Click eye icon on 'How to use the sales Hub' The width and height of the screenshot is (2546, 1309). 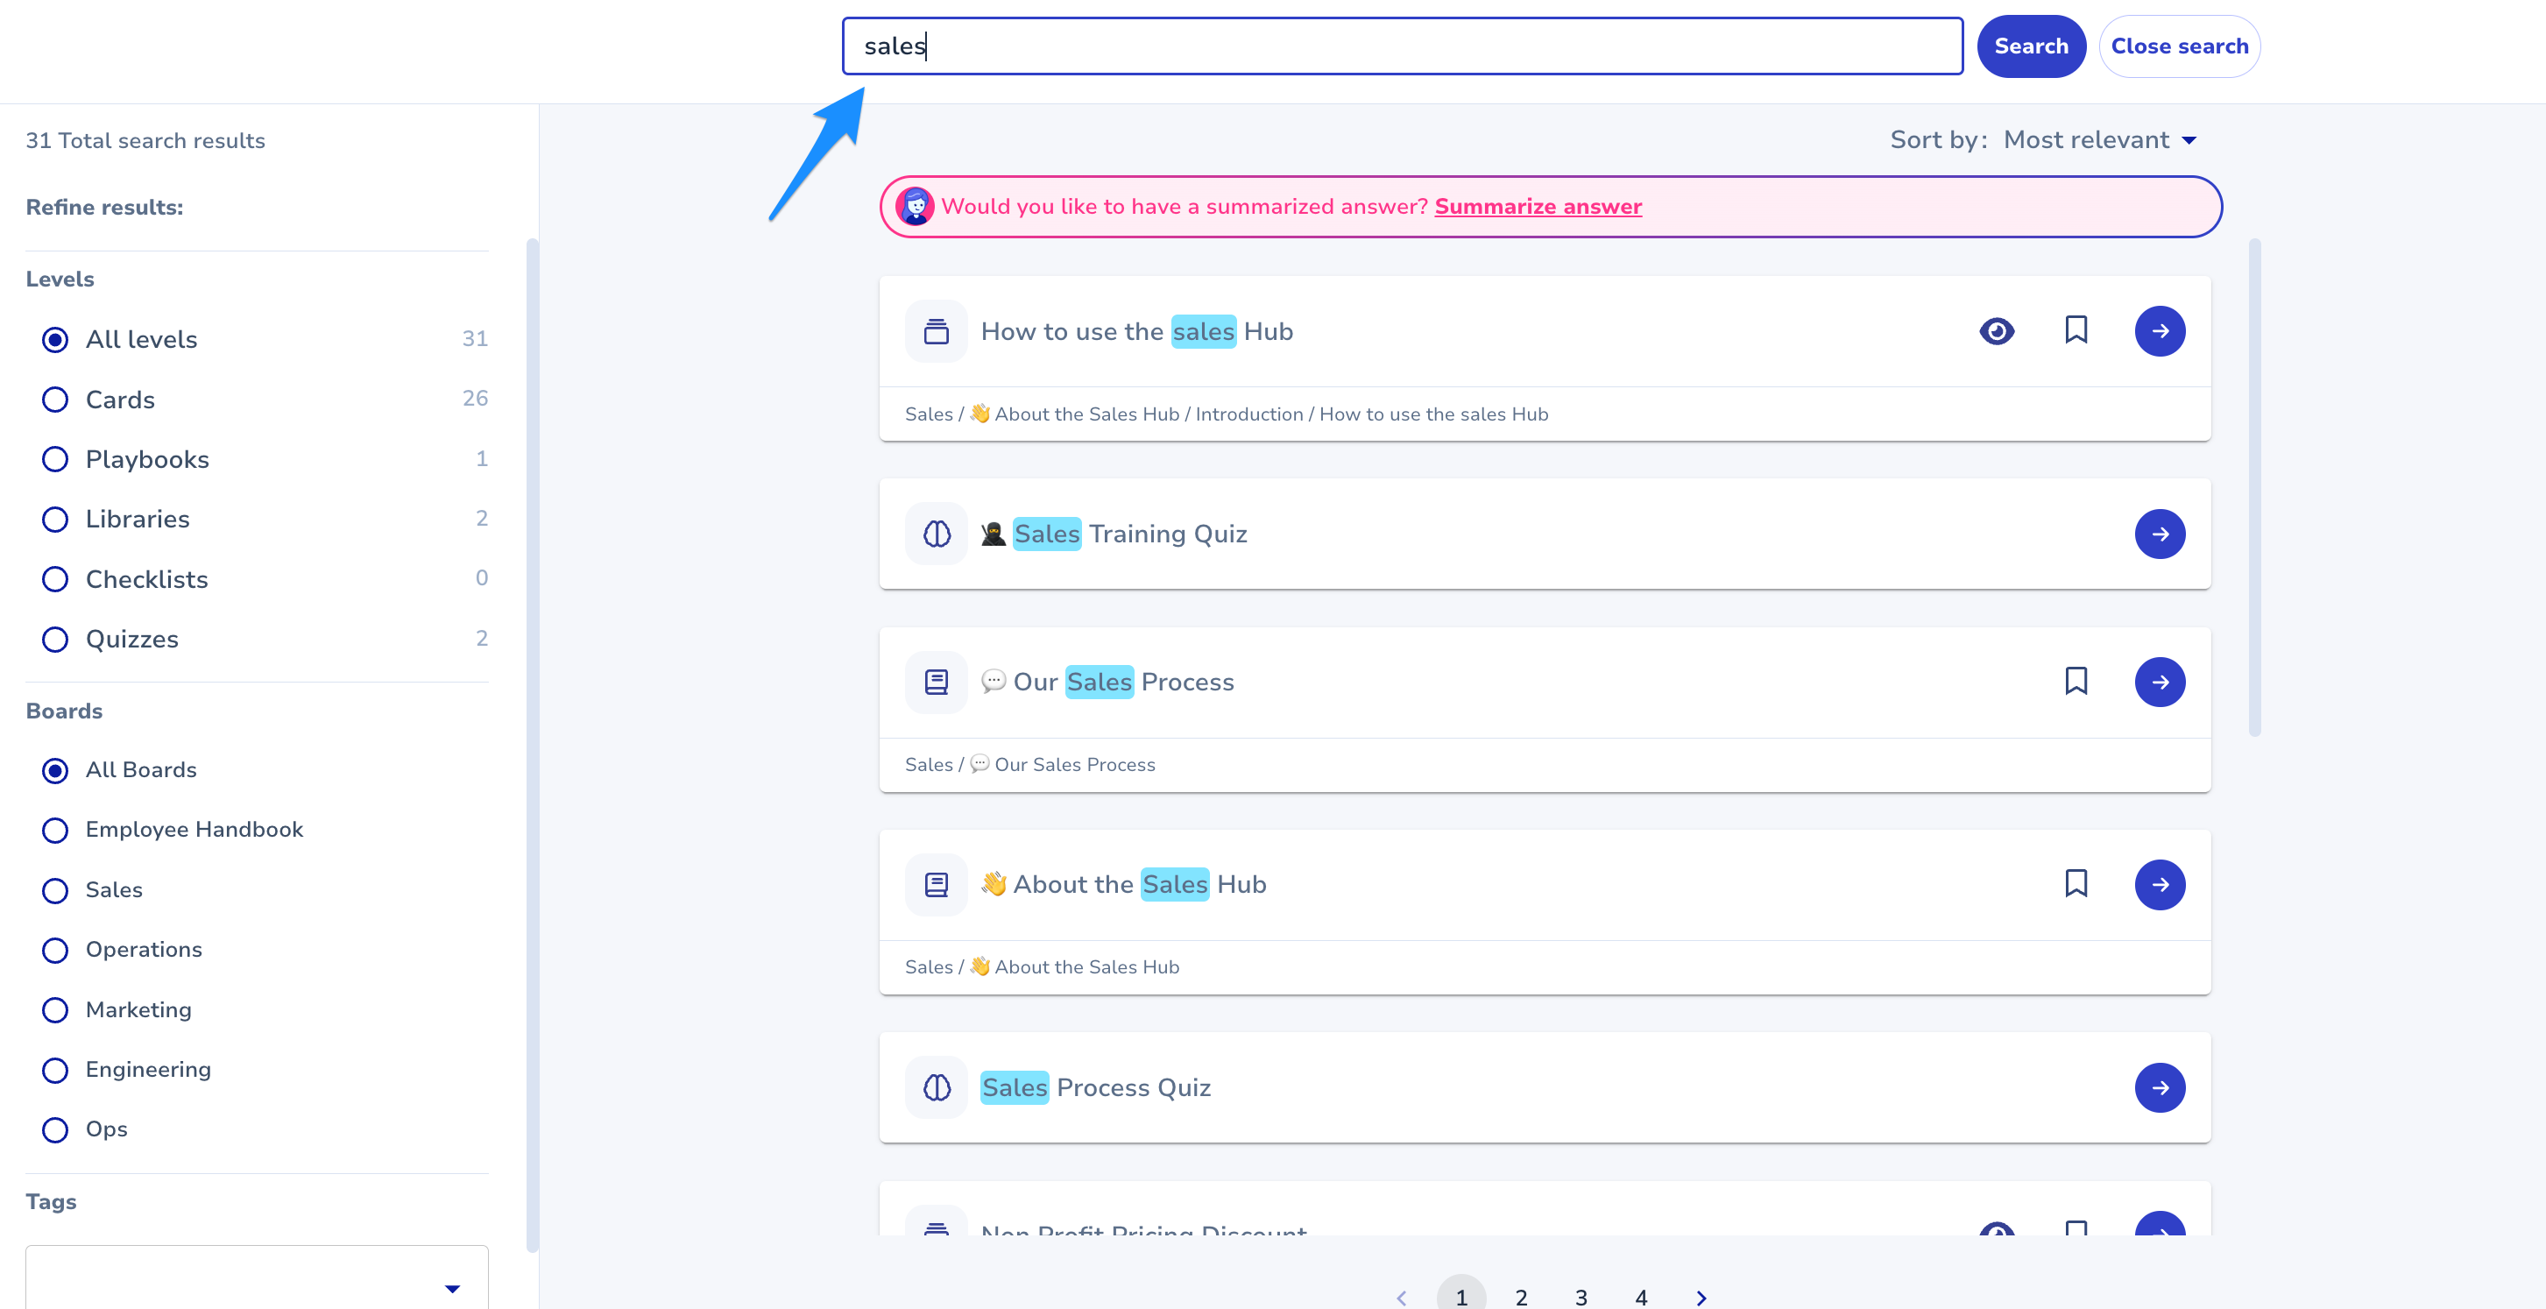tap(1997, 330)
